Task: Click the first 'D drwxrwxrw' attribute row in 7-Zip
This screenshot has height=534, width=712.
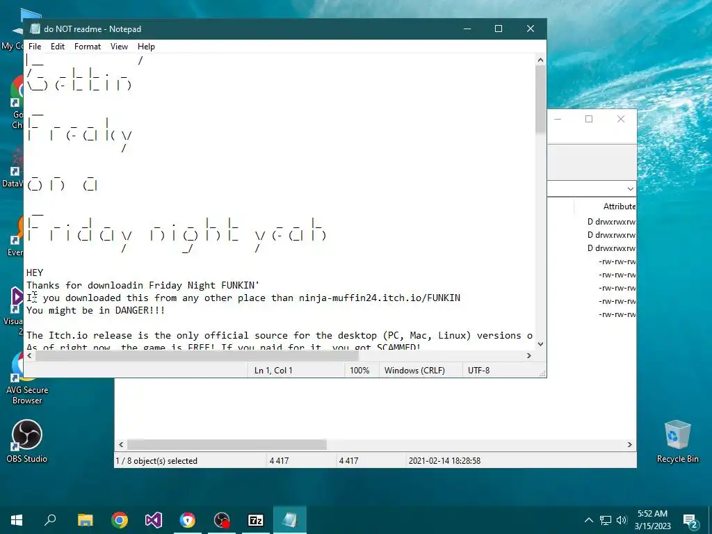Action: (611, 222)
